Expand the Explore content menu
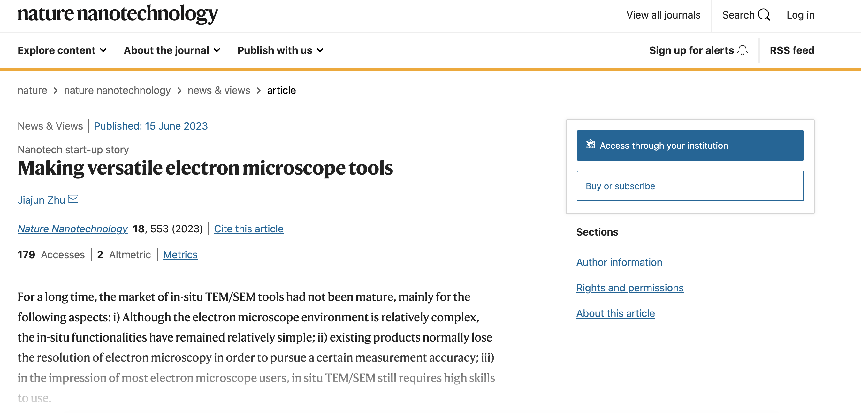 click(x=62, y=50)
